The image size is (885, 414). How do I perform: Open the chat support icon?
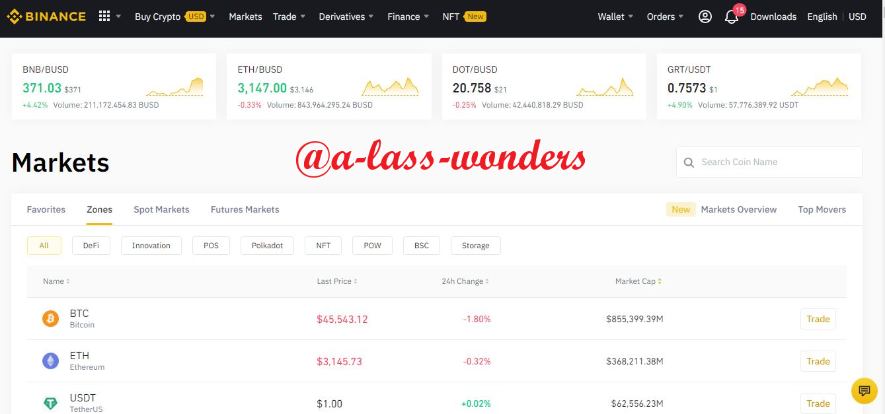(x=864, y=390)
